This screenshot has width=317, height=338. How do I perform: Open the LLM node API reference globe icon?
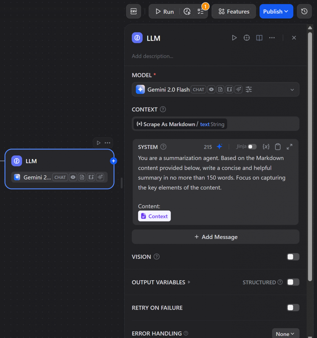[x=246, y=38]
